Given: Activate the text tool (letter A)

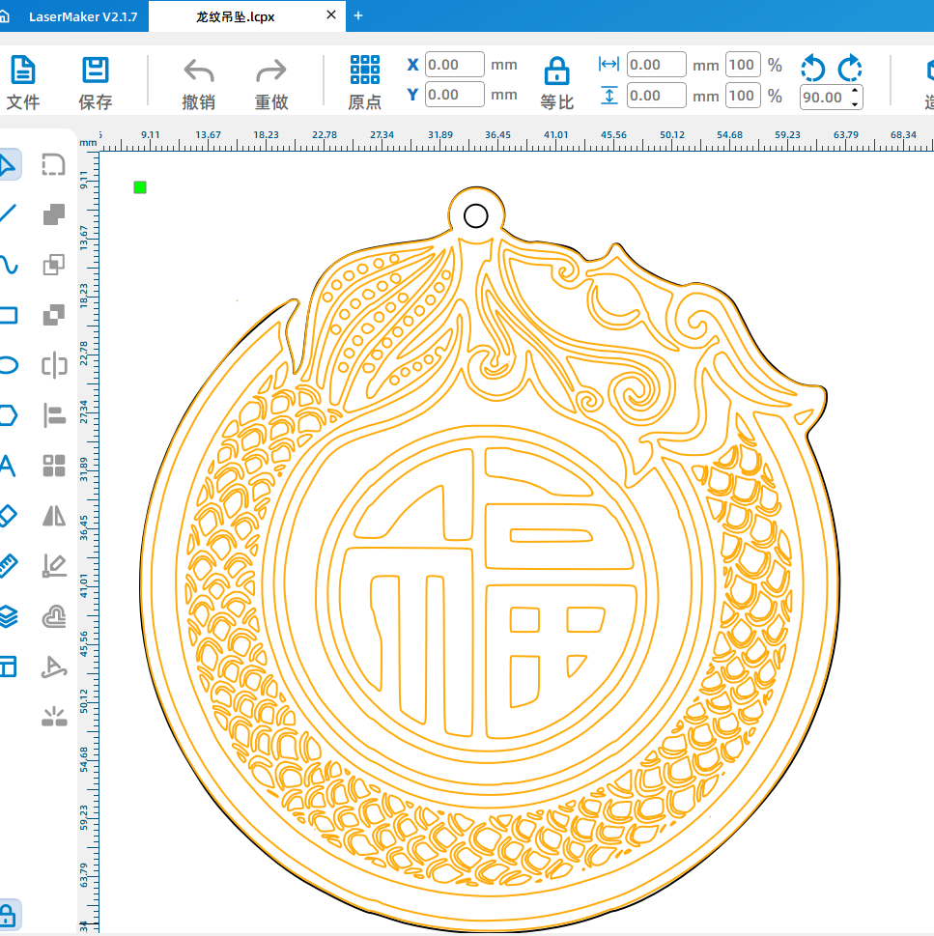Looking at the screenshot, I should pyautogui.click(x=7, y=467).
